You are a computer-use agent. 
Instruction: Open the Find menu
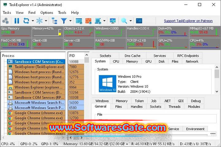32,13
